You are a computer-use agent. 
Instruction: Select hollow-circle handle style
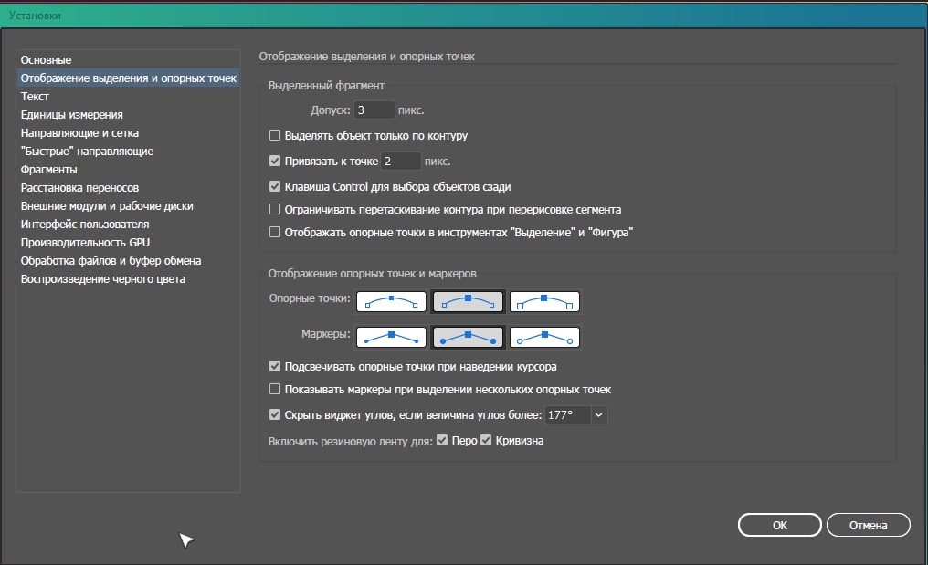[x=544, y=337]
